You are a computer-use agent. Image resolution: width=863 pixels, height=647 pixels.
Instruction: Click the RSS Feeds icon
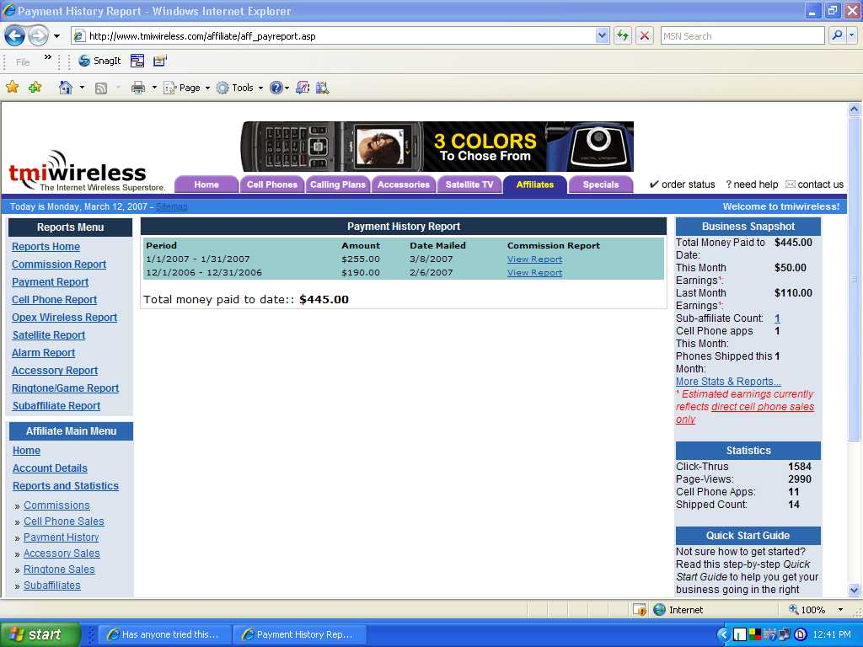[x=101, y=88]
